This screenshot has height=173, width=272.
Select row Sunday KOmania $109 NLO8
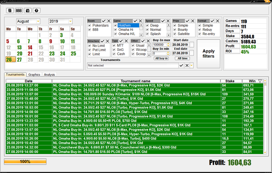[134, 94]
